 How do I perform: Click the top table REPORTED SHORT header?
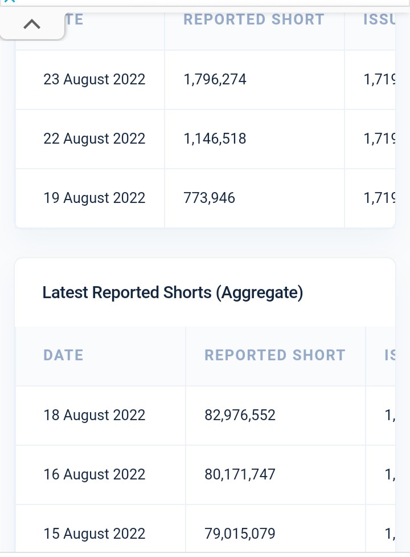254,19
